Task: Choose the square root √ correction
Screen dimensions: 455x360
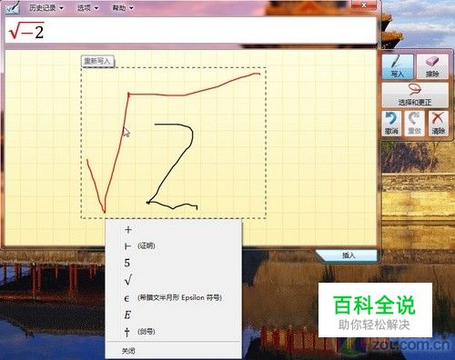Action: 174,280
